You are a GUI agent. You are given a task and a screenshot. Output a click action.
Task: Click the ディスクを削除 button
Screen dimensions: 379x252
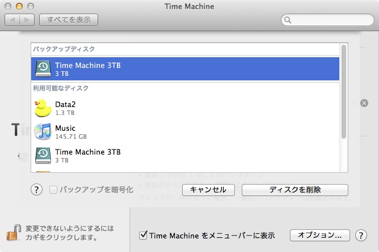295,190
